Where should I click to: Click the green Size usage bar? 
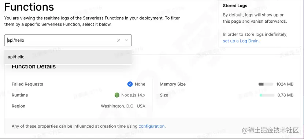[267, 95]
